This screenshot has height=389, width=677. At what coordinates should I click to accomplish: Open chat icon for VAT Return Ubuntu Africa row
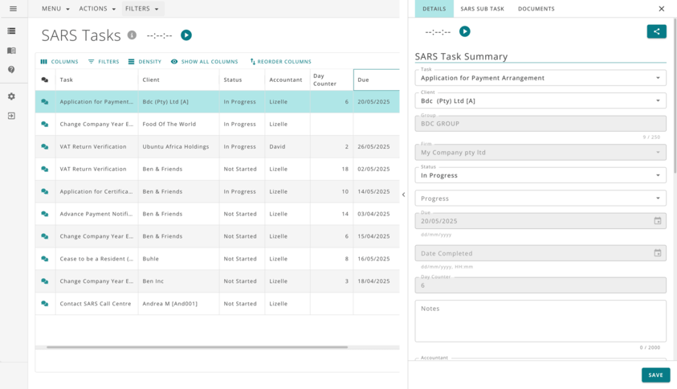45,147
